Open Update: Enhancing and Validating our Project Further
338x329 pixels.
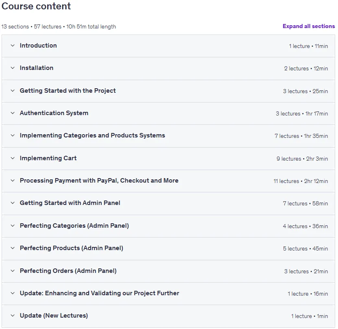tap(99, 293)
